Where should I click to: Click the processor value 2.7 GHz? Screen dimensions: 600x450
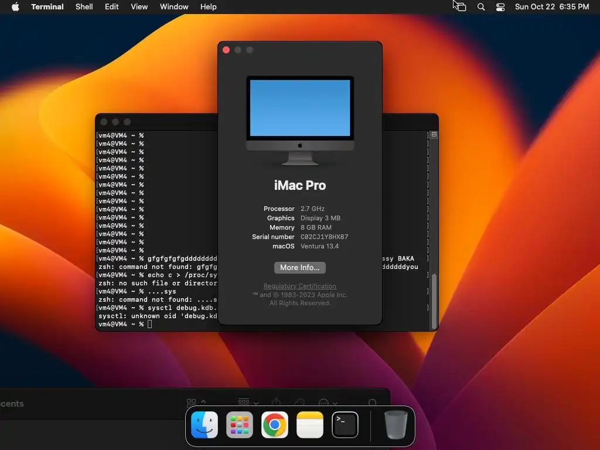[313, 209]
